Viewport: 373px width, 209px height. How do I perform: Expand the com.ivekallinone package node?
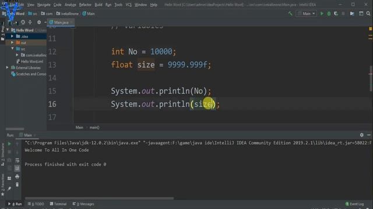tap(17, 55)
